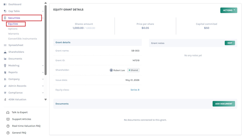
Task: Click Robert Lee's avatar icon
Action: pos(111,70)
